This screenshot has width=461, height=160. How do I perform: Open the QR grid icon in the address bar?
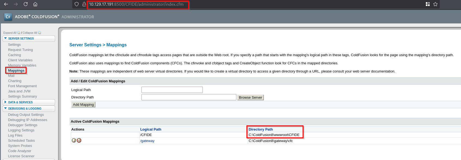[x=427, y=4]
